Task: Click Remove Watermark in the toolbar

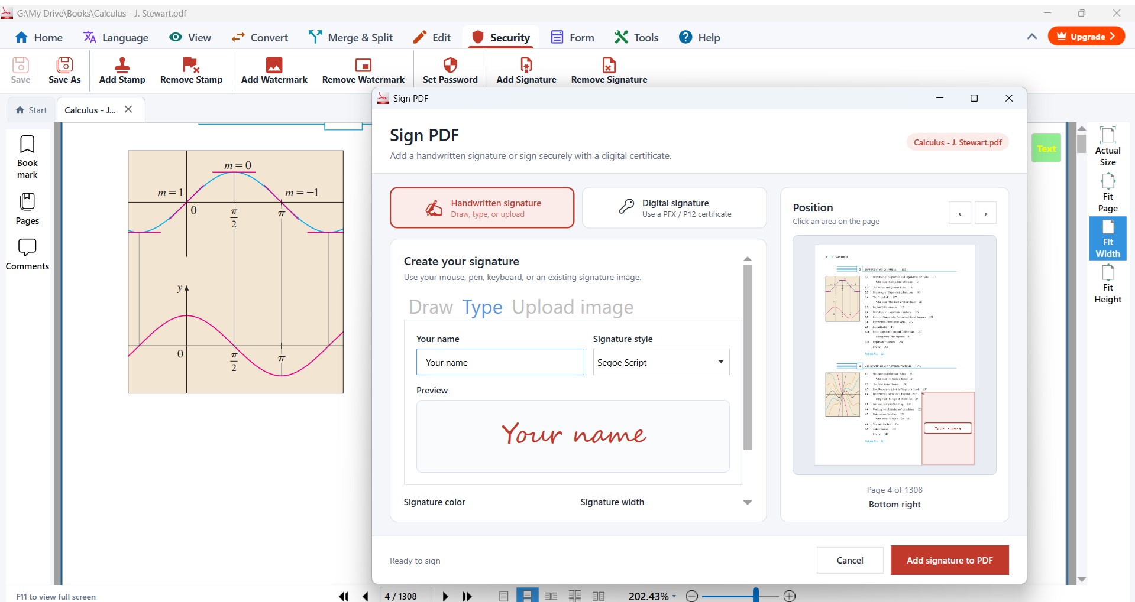Action: click(x=363, y=70)
